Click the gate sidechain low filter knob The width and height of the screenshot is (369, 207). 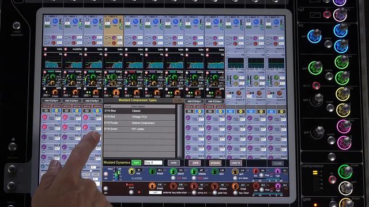(x=255, y=186)
